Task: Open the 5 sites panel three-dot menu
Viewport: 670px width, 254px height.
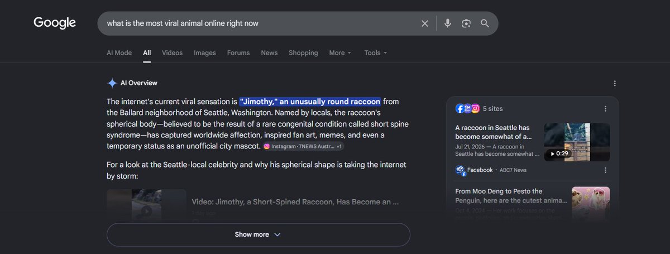Action: pos(605,109)
